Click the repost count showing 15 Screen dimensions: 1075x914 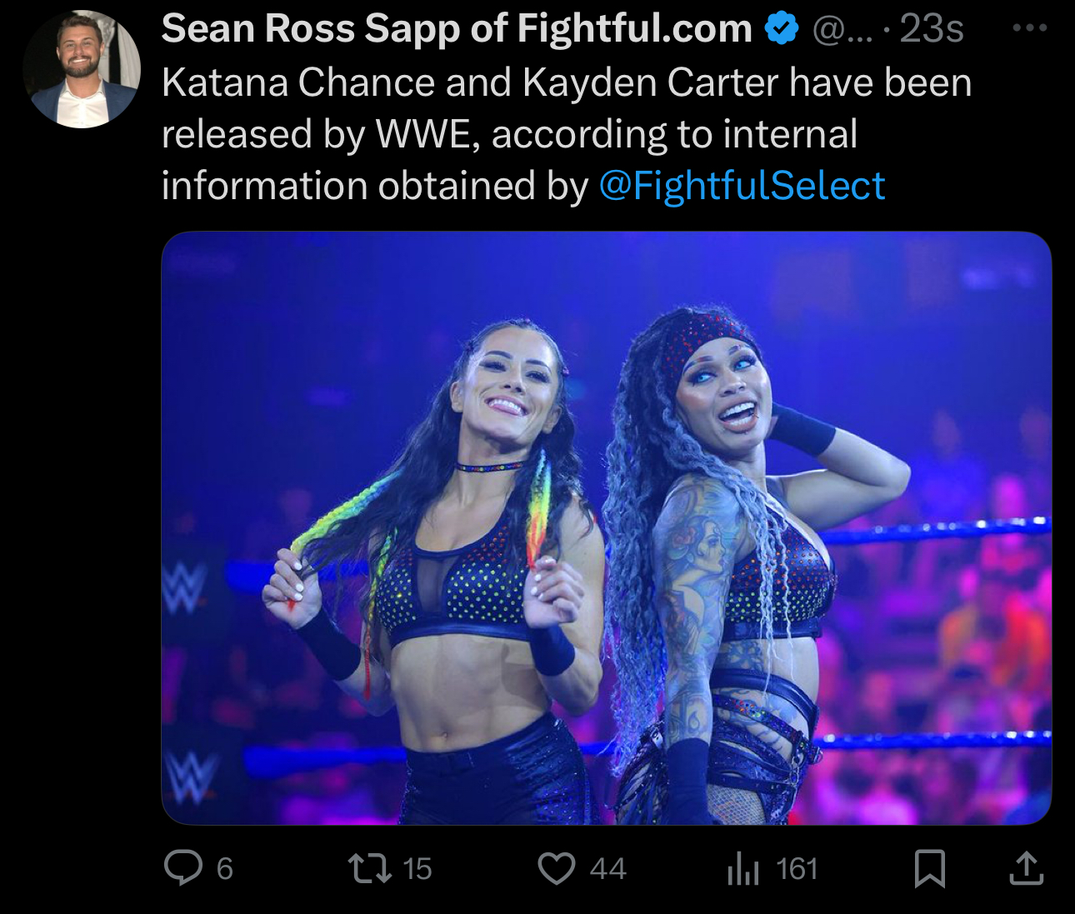point(417,869)
